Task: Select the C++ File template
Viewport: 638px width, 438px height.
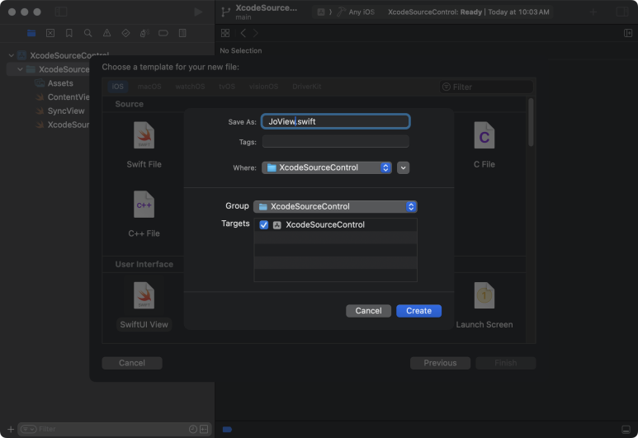Action: [x=144, y=214]
